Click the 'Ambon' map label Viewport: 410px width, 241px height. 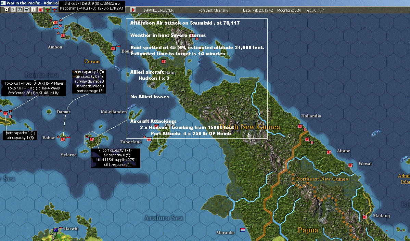tap(55, 47)
